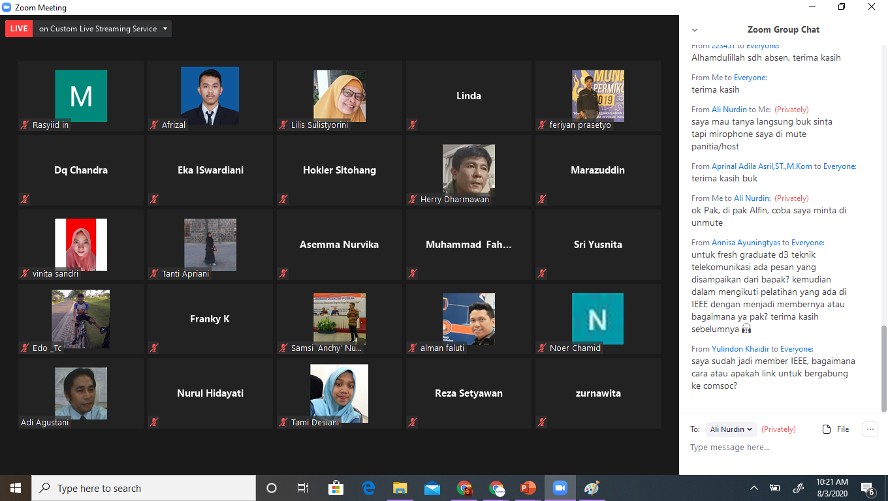
Task: Open PowerPoint from the taskbar
Action: (x=528, y=488)
